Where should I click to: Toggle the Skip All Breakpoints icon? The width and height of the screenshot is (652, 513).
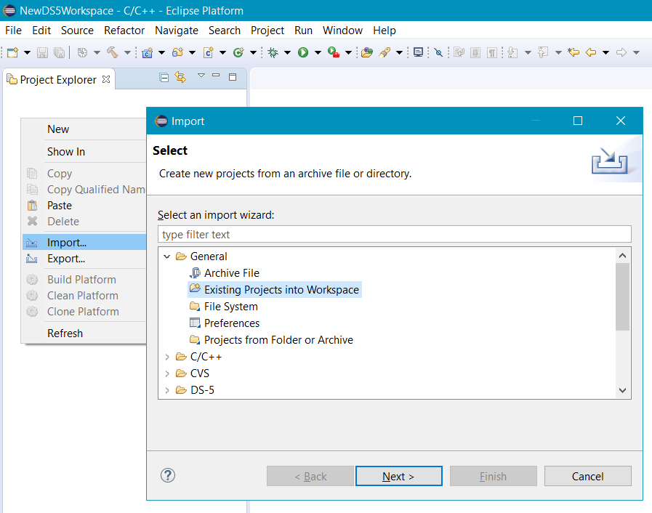point(438,52)
